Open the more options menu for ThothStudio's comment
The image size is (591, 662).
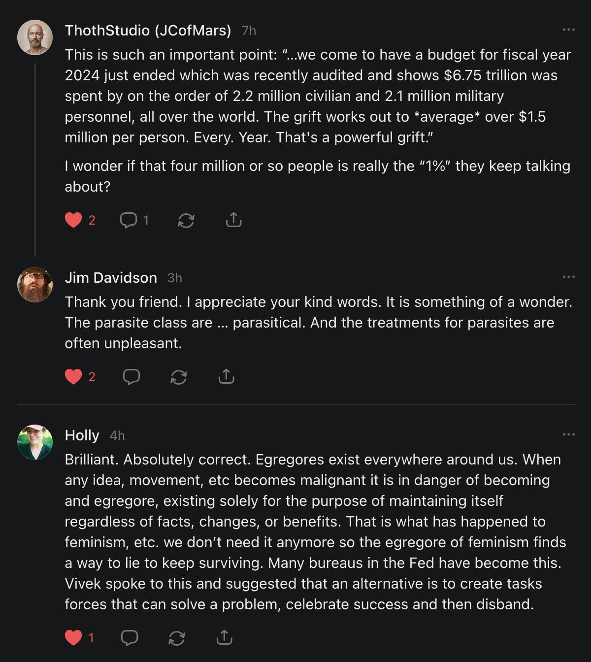pos(568,30)
